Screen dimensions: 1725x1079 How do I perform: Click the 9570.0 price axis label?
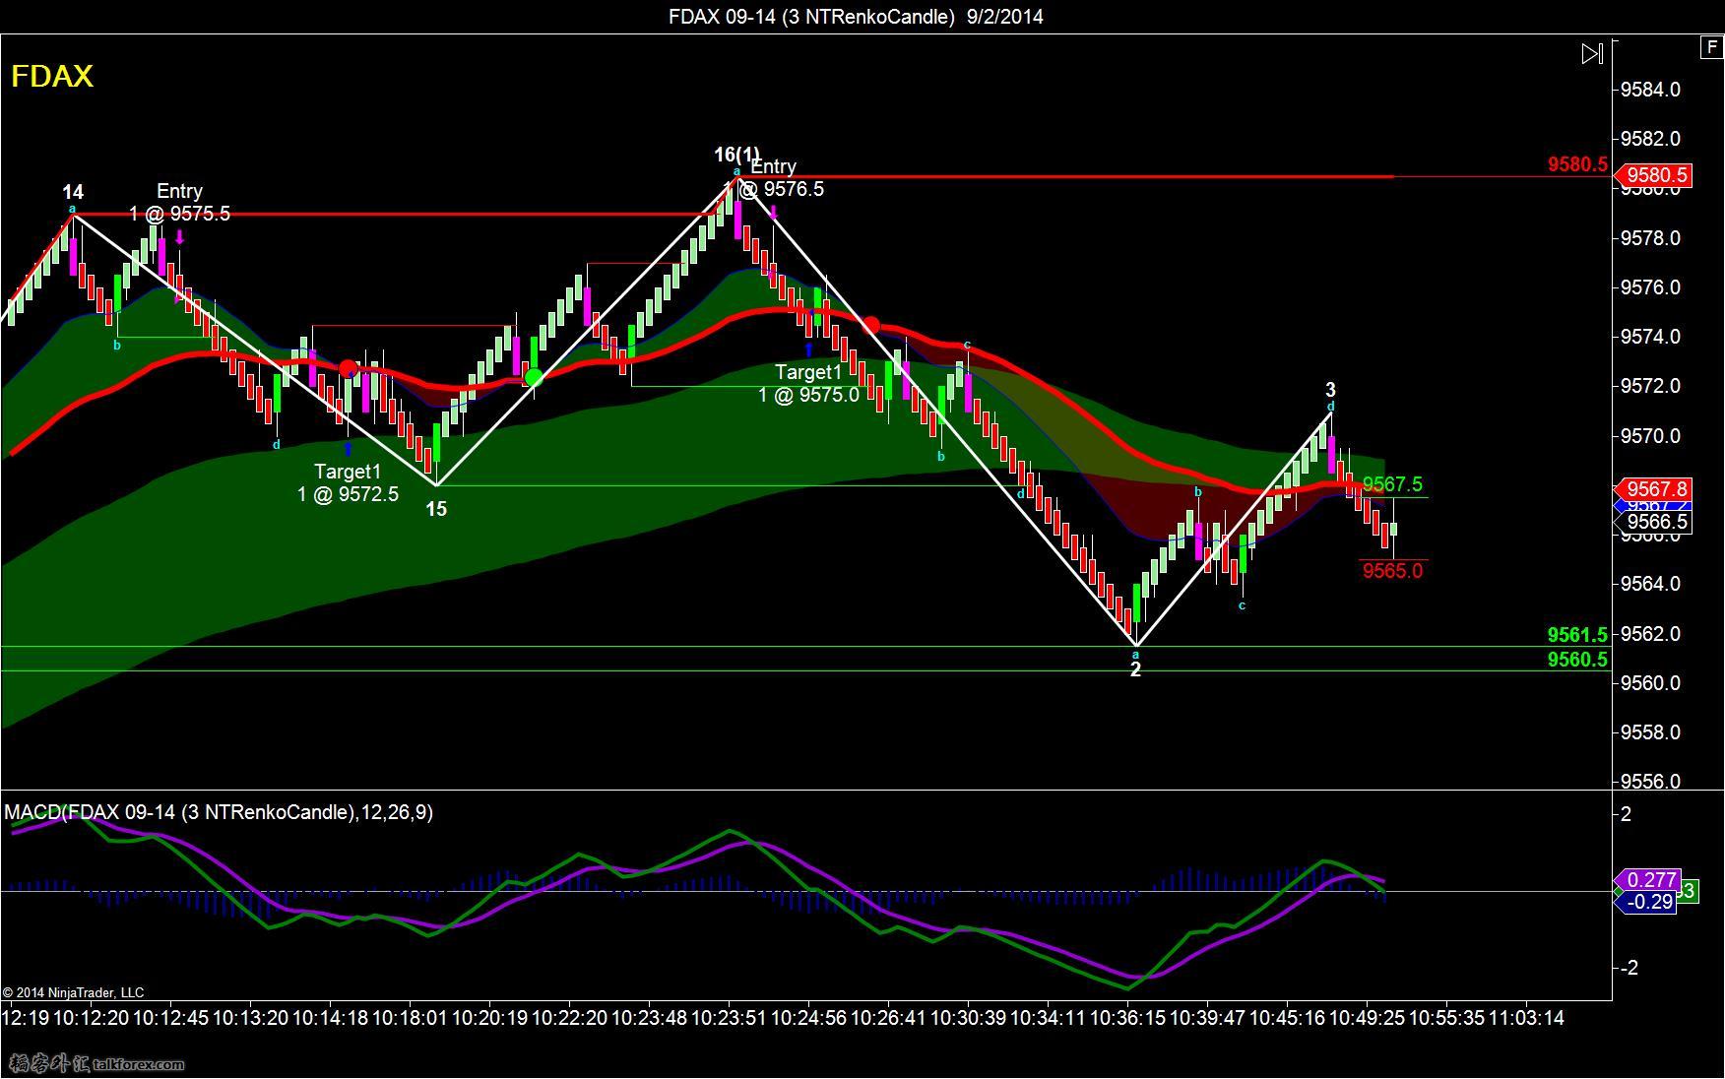coord(1650,436)
